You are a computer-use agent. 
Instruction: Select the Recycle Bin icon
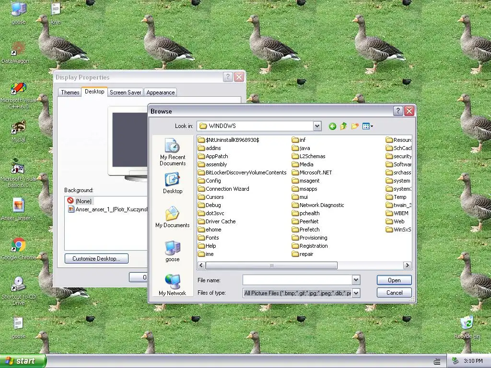click(467, 327)
